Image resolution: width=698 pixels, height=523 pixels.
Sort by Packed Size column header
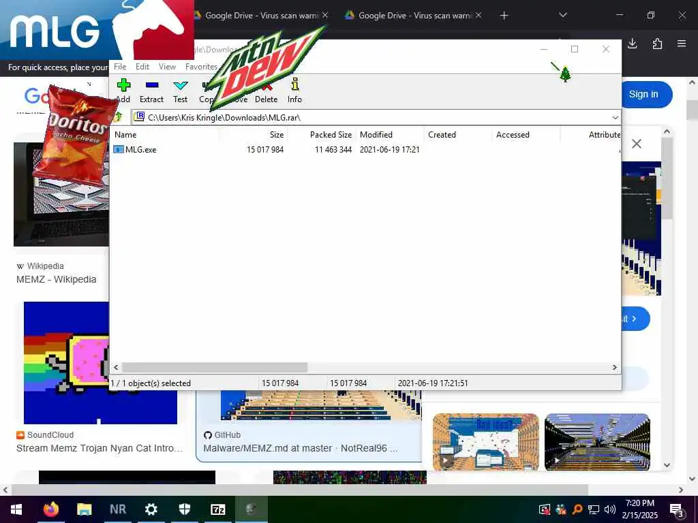pos(322,135)
